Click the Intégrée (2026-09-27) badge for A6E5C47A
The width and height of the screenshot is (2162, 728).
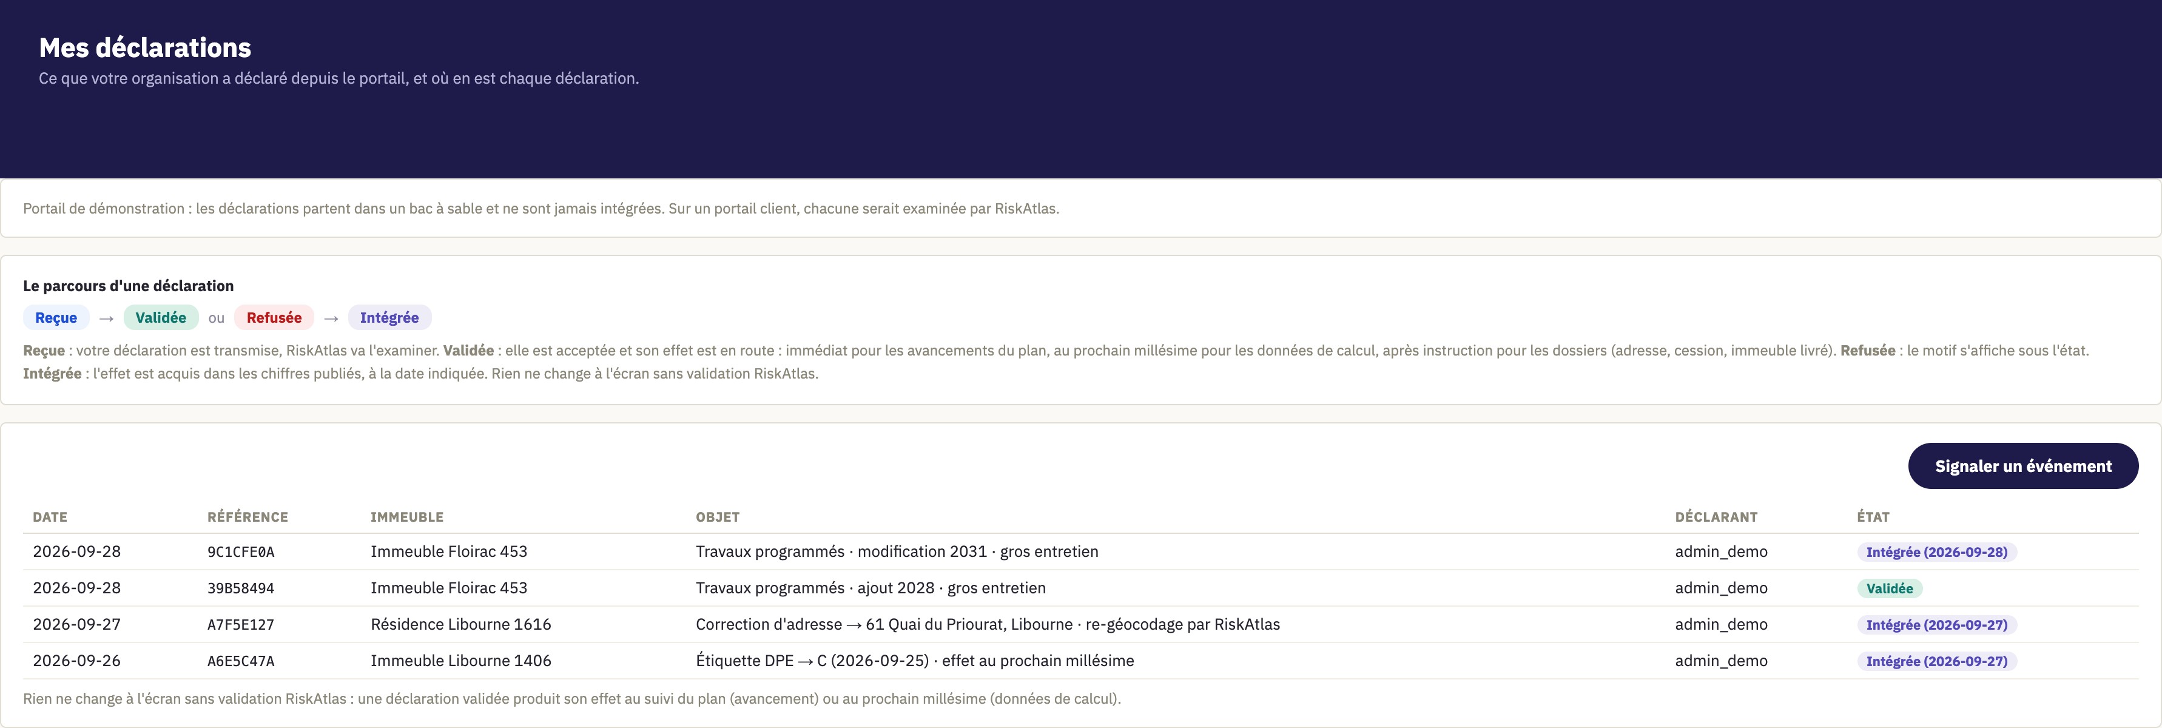point(1936,662)
